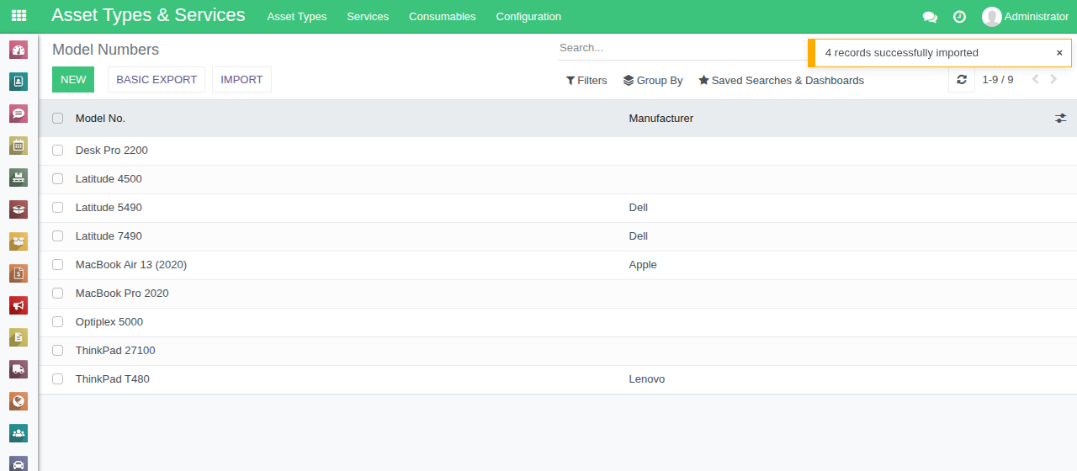
Task: Click the IMPORT button
Action: [x=241, y=80]
